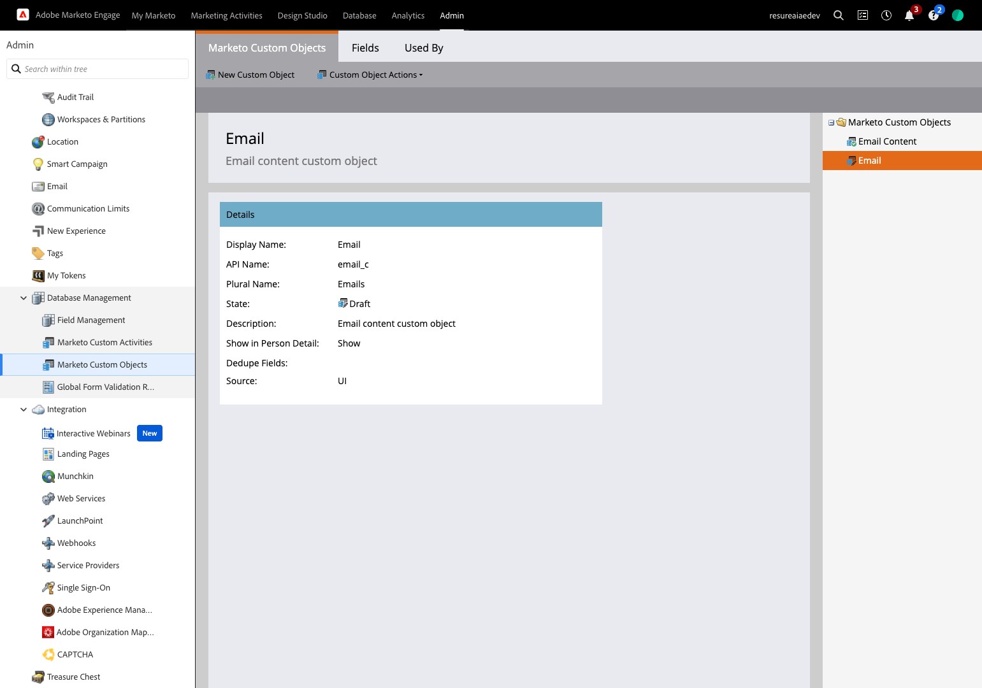Click the Communication Limits icon
This screenshot has height=688, width=982.
(x=38, y=209)
